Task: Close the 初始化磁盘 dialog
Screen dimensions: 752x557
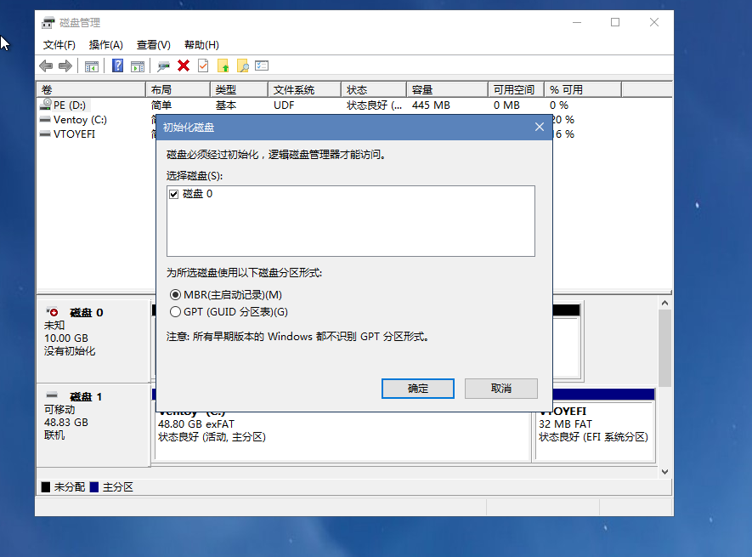Action: click(x=540, y=127)
